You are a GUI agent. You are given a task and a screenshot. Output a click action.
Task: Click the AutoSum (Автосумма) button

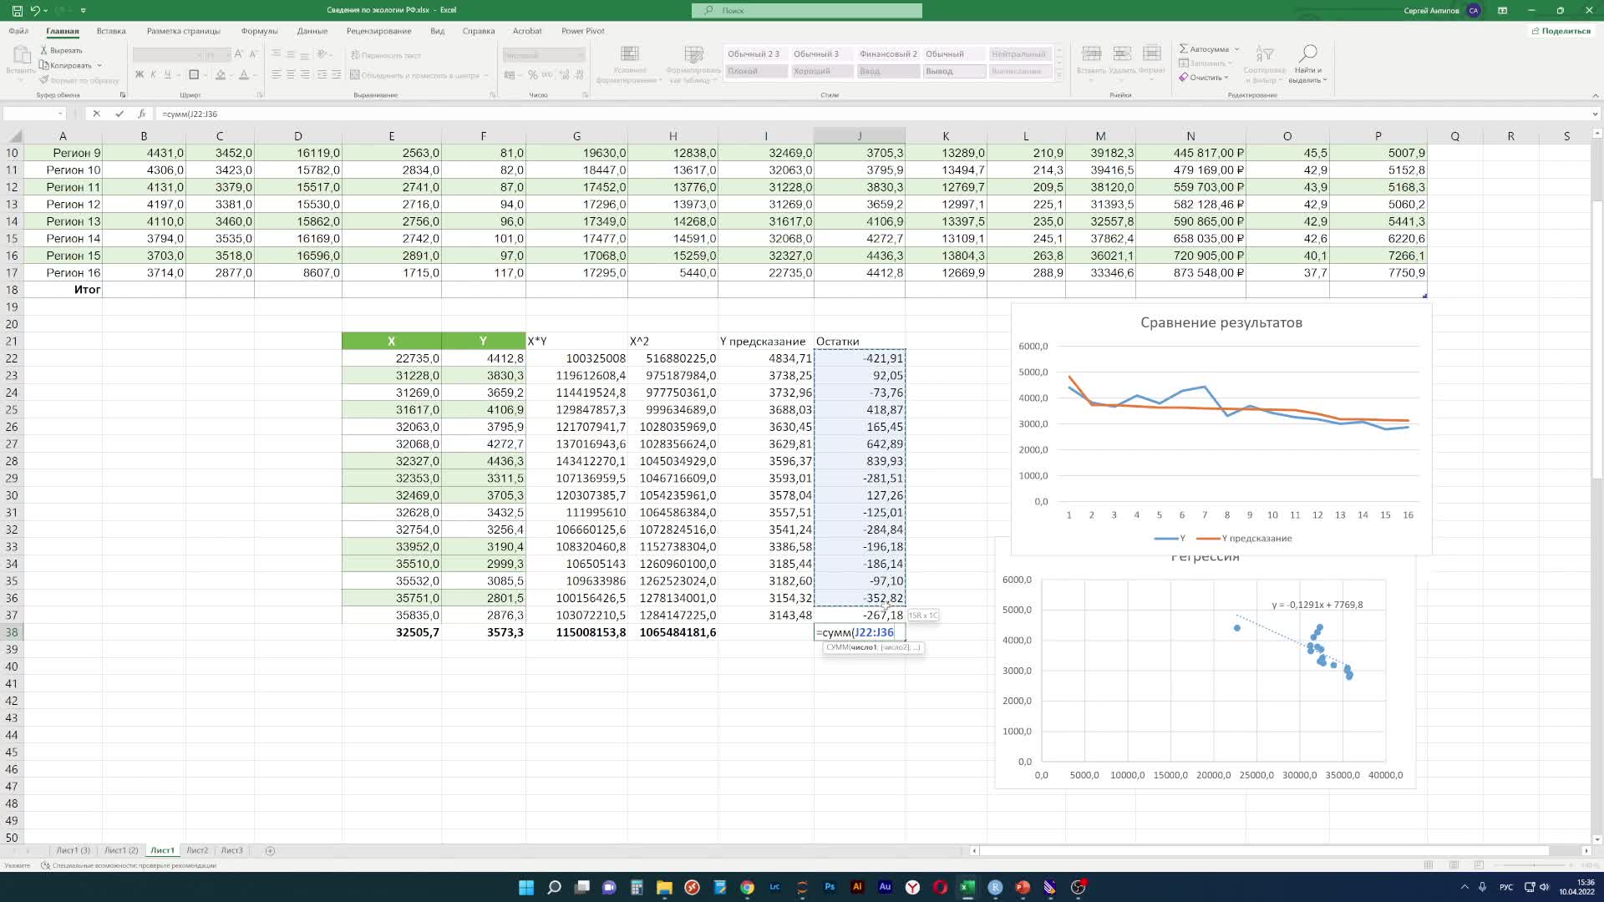coord(1204,49)
